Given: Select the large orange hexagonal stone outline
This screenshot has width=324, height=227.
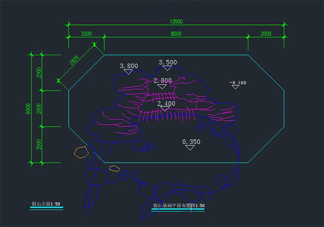Looking at the screenshot, I should click(x=81, y=152).
